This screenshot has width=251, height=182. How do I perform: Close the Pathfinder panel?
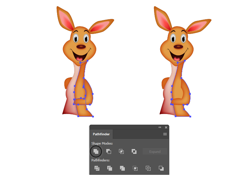[166, 127]
